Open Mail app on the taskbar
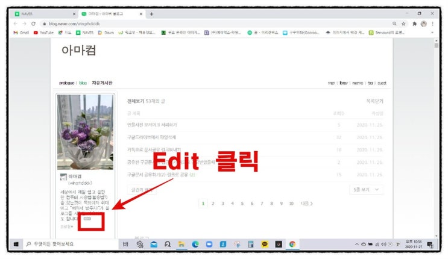 (154, 245)
